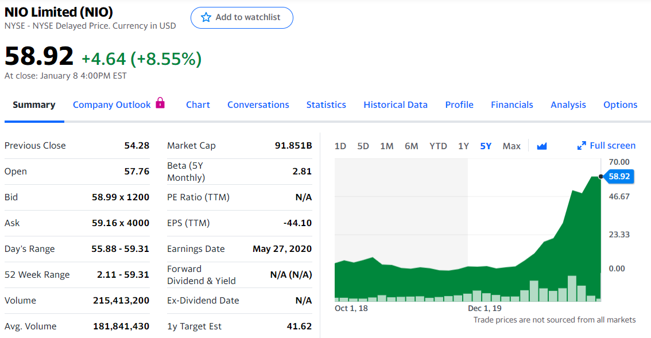Click the At close: January 8 timestamp
This screenshot has height=338, width=651.
click(65, 76)
